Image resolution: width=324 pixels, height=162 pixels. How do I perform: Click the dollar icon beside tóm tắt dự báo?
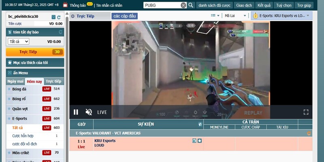click(9, 32)
